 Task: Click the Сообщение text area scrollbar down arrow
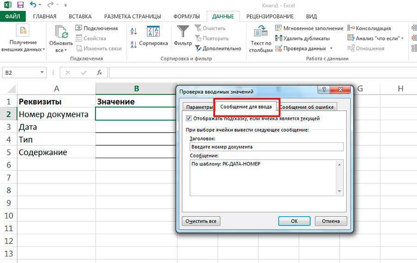click(340, 191)
